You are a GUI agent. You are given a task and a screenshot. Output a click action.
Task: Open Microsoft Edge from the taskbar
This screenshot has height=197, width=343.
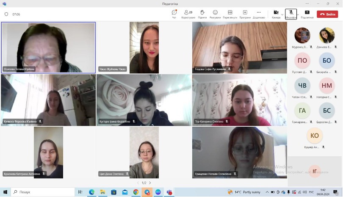point(91,192)
